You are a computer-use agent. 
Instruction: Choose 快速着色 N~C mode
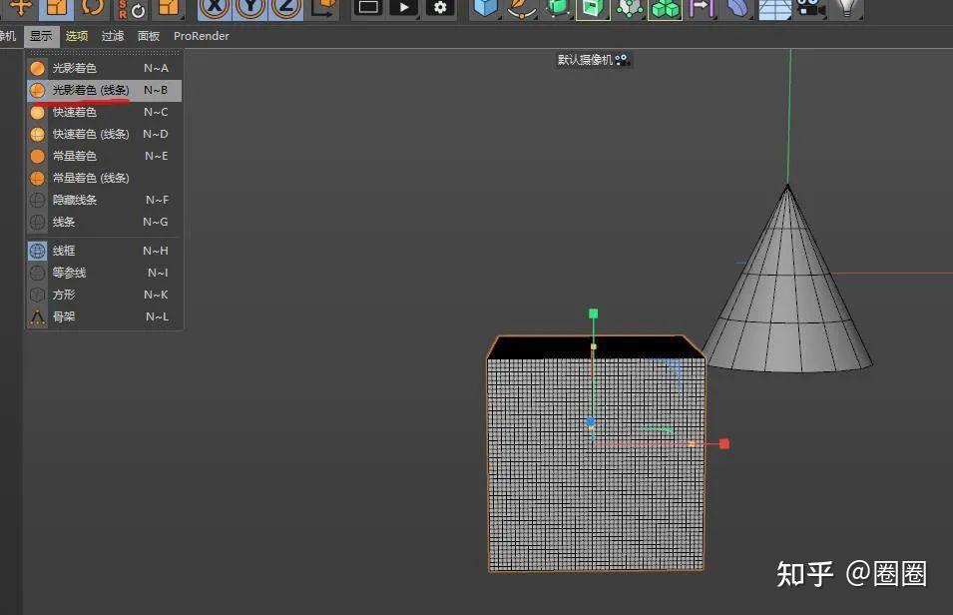104,112
